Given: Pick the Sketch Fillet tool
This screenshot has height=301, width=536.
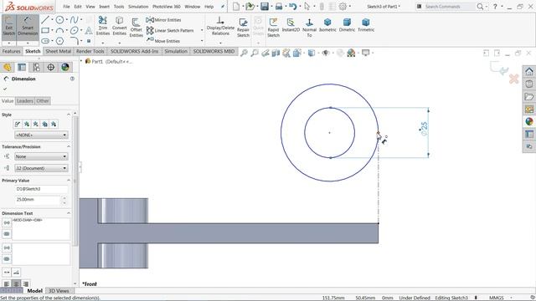Looking at the screenshot, I should point(75,41).
